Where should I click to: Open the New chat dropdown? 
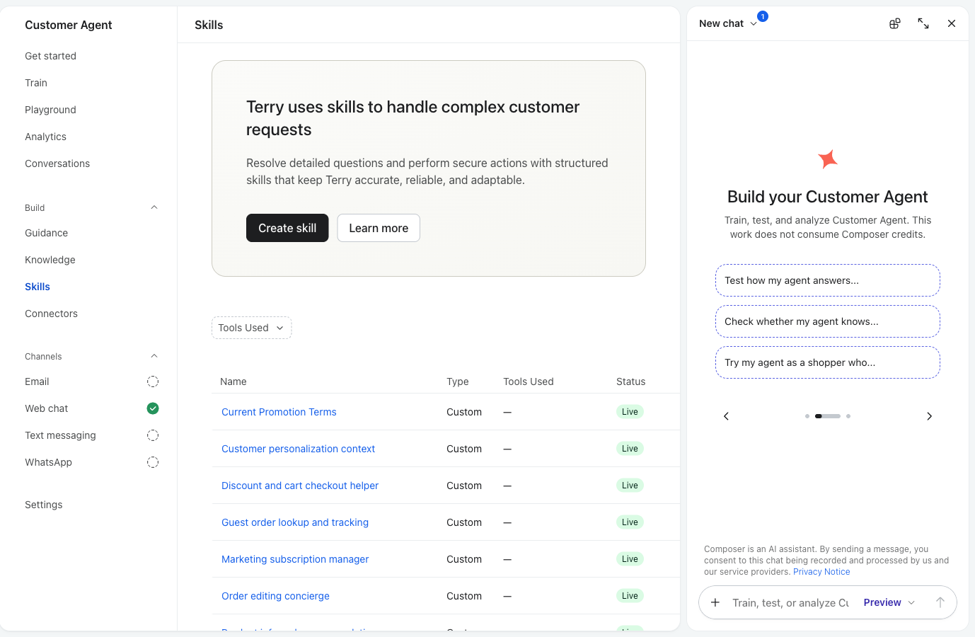(728, 23)
